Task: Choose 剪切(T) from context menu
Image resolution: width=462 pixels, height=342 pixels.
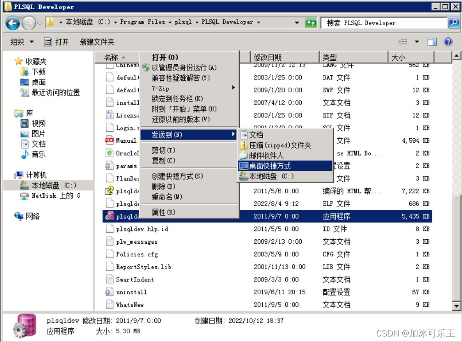Action: pos(189,150)
